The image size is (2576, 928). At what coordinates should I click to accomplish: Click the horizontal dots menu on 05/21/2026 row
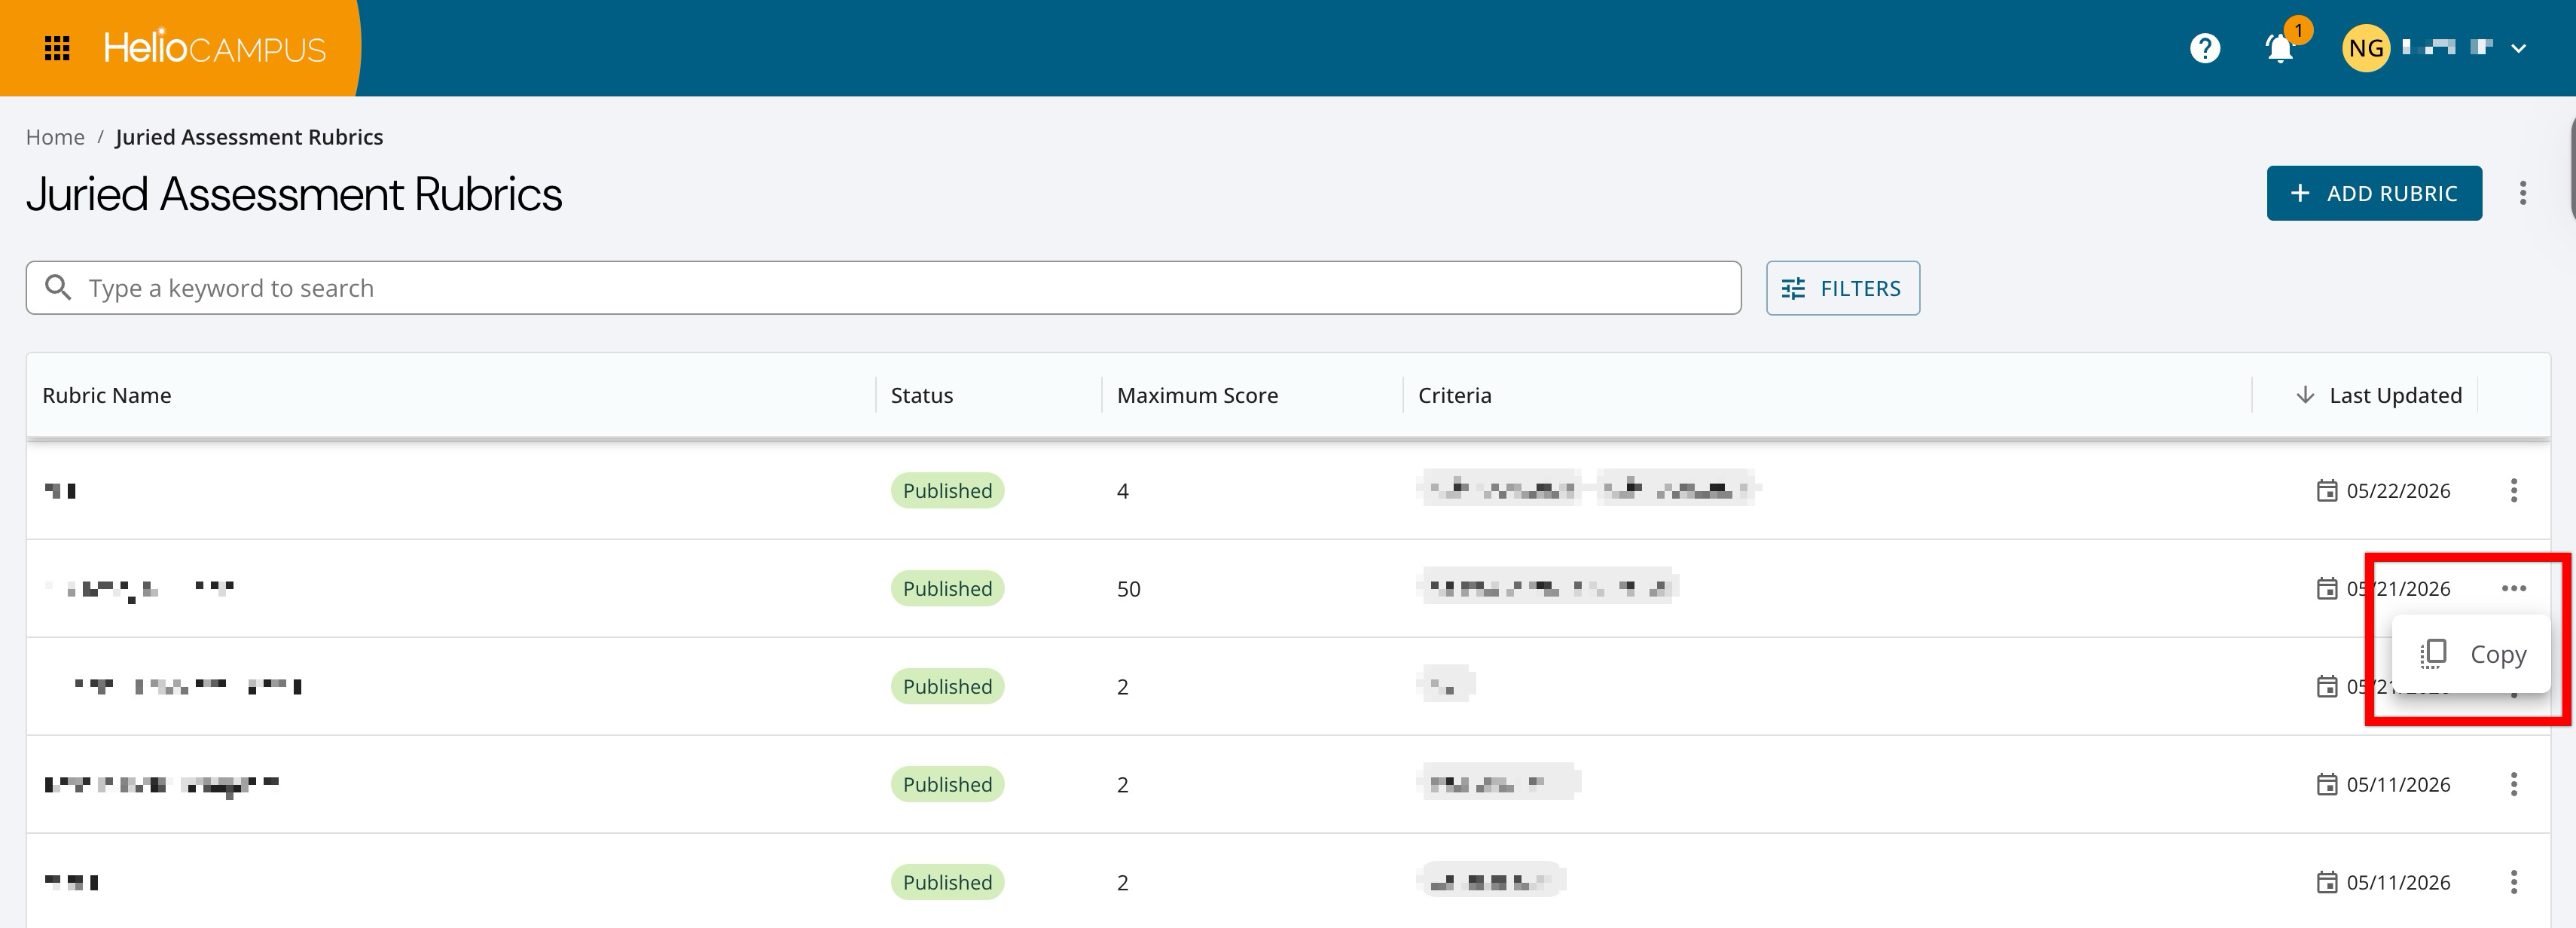click(x=2514, y=588)
